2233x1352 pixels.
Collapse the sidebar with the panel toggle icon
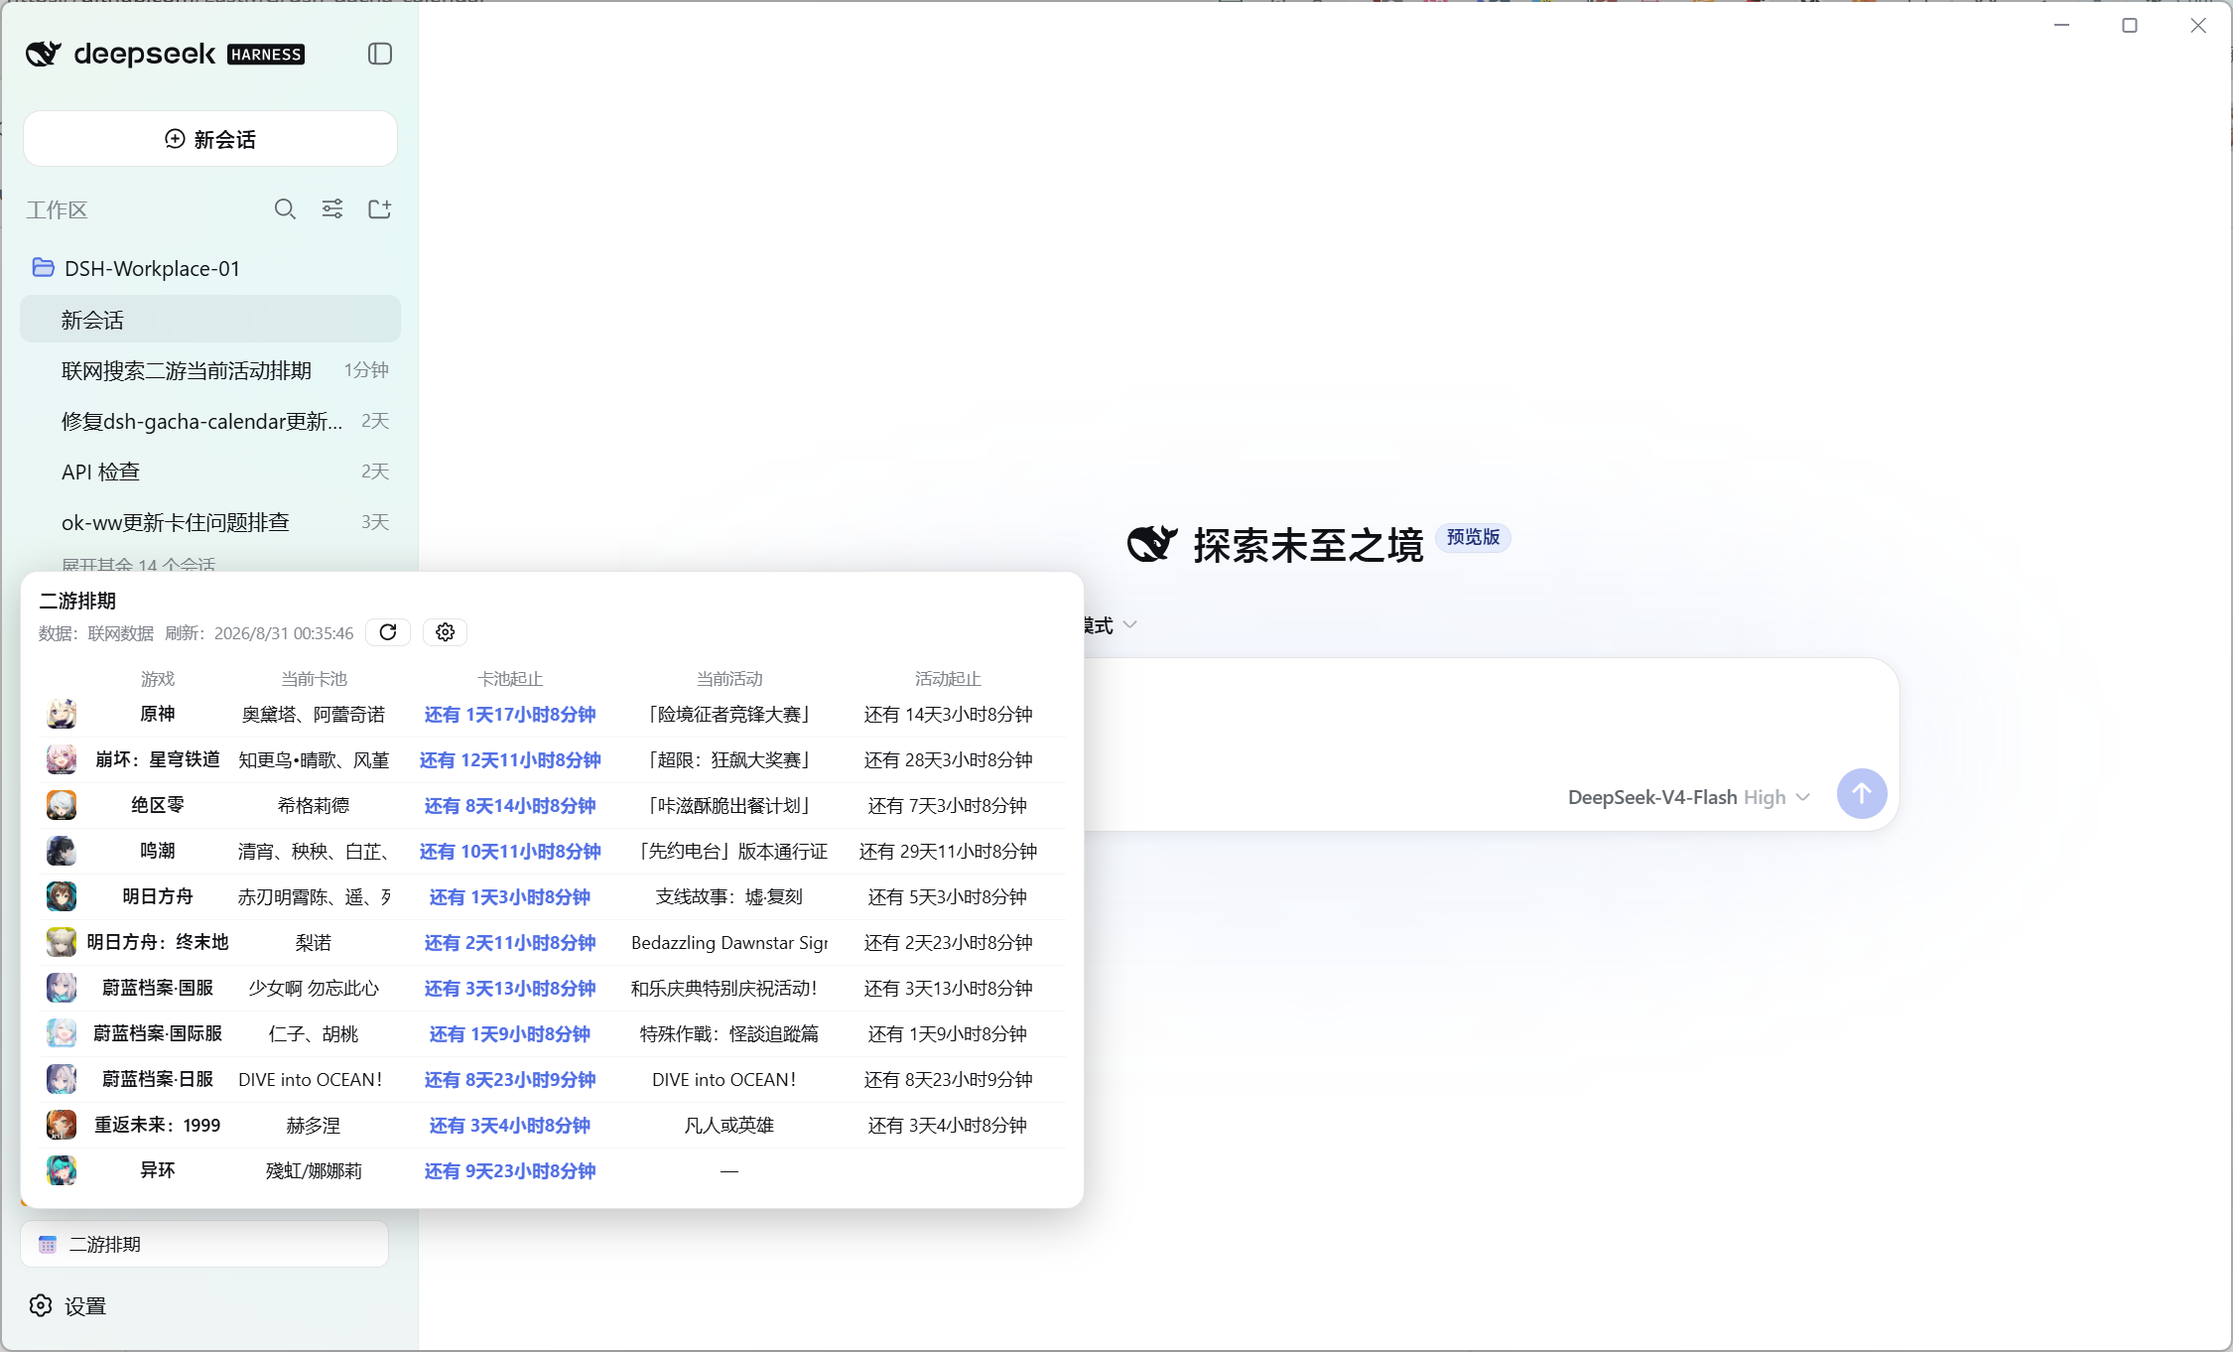pyautogui.click(x=380, y=54)
